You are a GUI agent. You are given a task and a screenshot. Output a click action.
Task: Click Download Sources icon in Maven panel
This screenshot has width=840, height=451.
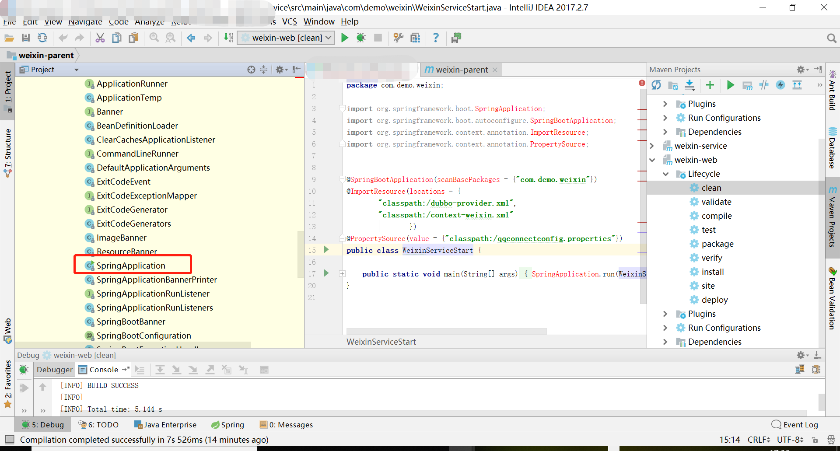click(689, 85)
